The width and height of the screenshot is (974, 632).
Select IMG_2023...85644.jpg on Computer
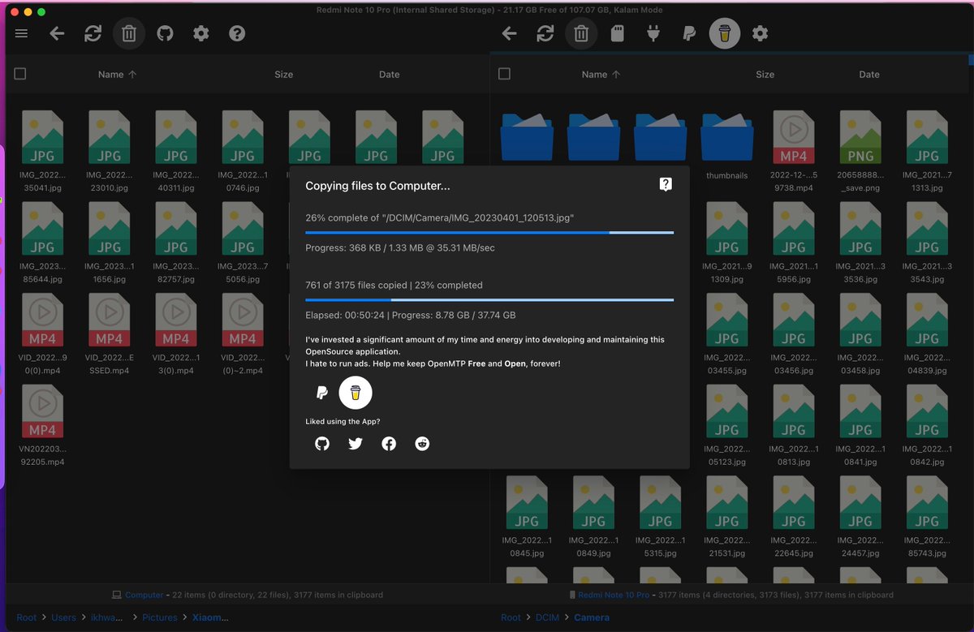[x=42, y=242]
